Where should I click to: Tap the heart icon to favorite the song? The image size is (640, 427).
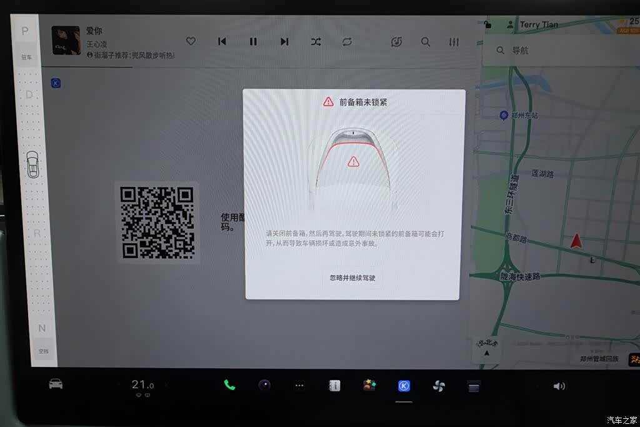[191, 41]
